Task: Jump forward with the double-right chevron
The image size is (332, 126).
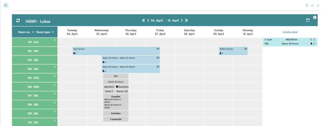Action: click(x=187, y=20)
